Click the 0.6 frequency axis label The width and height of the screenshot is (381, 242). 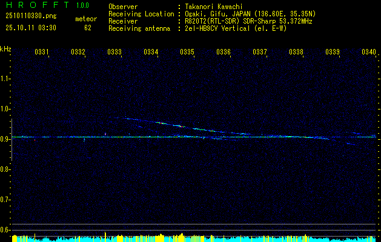coord(5,230)
